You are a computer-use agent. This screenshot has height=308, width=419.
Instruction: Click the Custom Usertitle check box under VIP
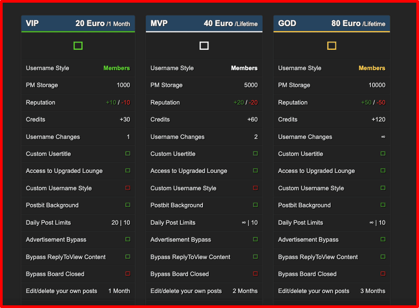pos(128,154)
